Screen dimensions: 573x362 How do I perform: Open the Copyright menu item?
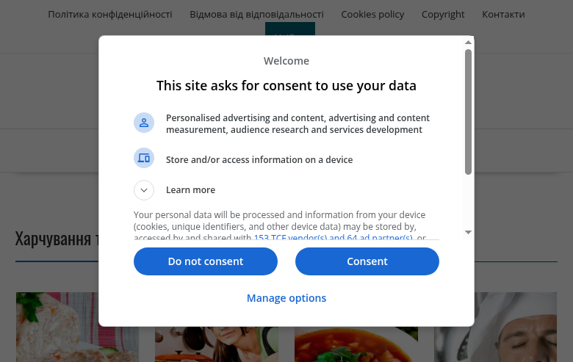coord(443,14)
